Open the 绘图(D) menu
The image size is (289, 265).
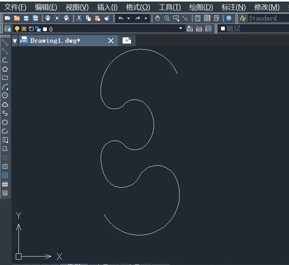pos(201,7)
